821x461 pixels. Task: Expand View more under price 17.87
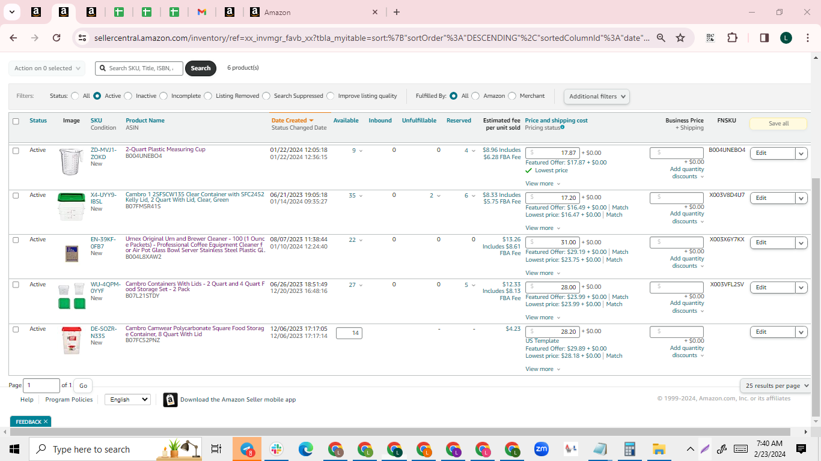543,184
